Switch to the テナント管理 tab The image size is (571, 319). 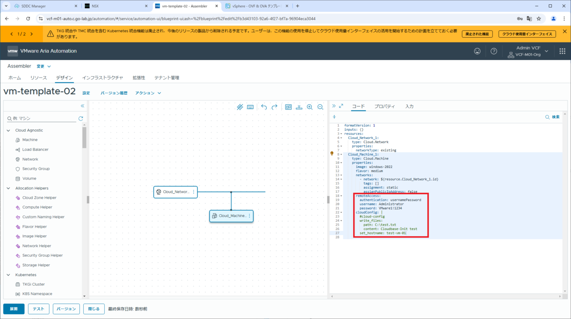point(167,78)
